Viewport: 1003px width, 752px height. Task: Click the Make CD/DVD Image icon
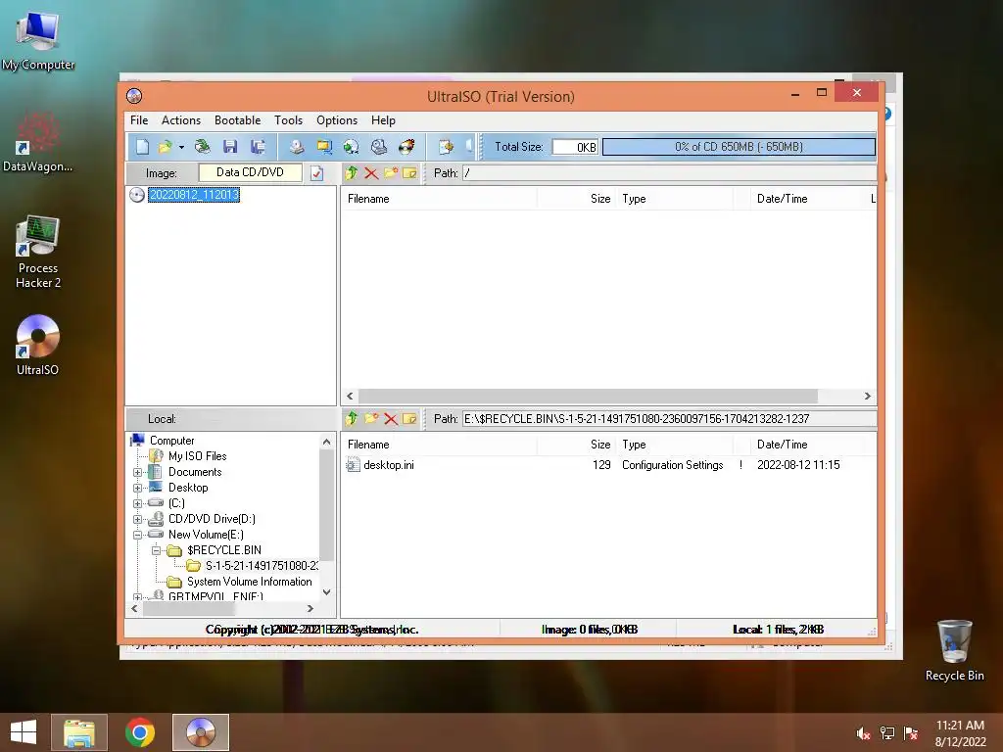coord(296,147)
